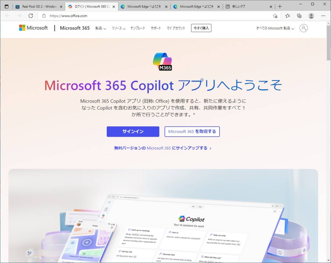The width and height of the screenshot is (331, 263).
Task: Click the page vertical scrollbar thumb
Action: tap(329, 43)
